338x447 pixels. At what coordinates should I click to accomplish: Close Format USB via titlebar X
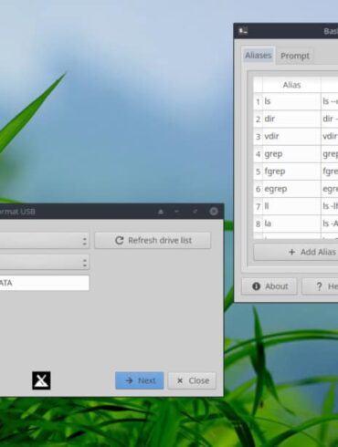point(214,212)
